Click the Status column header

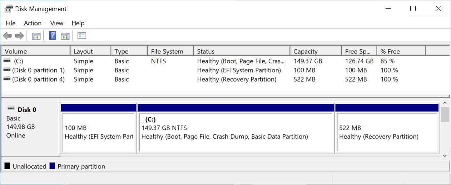(x=206, y=51)
